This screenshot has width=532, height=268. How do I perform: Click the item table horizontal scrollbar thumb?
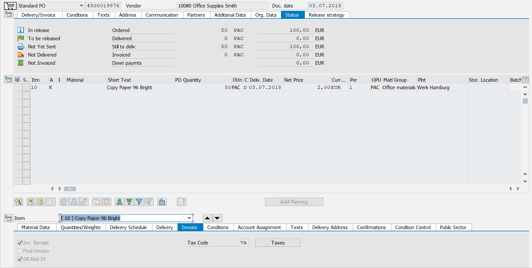pos(70,189)
